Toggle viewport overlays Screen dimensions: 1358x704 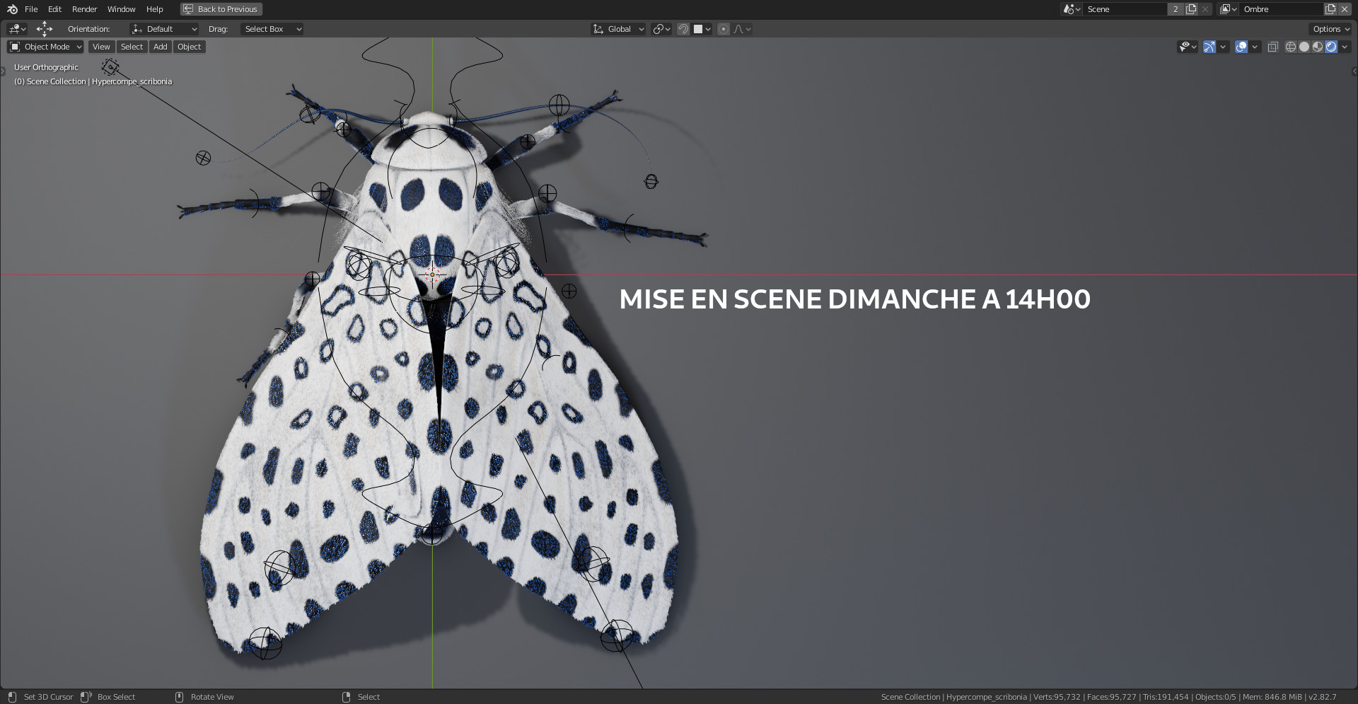[x=1241, y=47]
